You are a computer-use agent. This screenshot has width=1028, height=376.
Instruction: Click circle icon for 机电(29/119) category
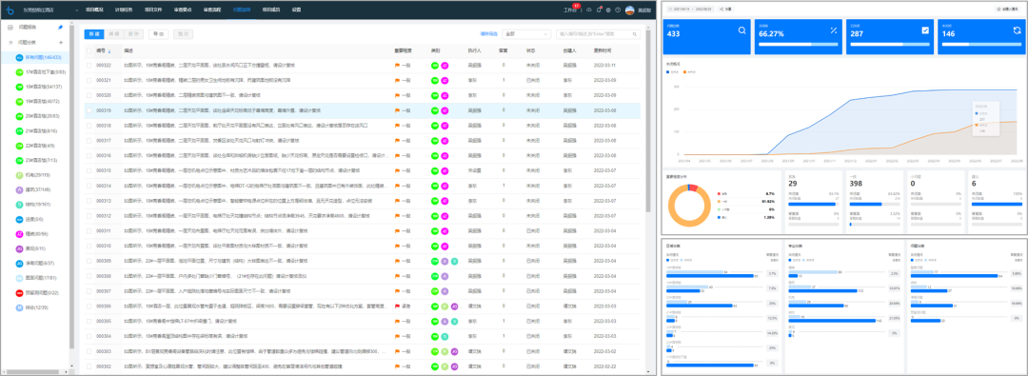pos(20,175)
